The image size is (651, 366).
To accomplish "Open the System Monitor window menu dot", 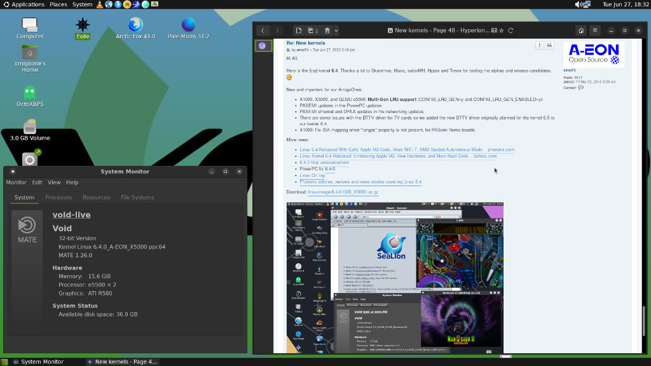I will (13, 172).
